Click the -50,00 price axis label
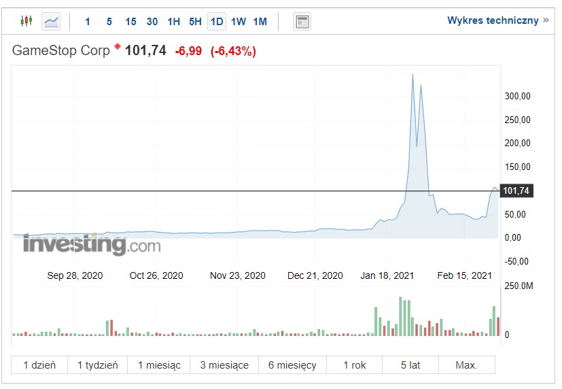 (x=516, y=261)
